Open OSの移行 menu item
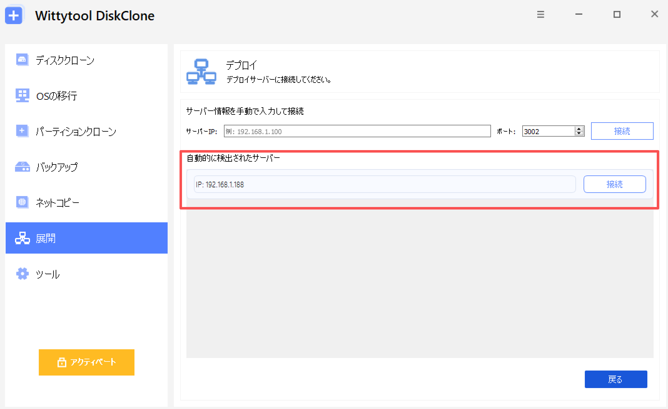 point(87,95)
